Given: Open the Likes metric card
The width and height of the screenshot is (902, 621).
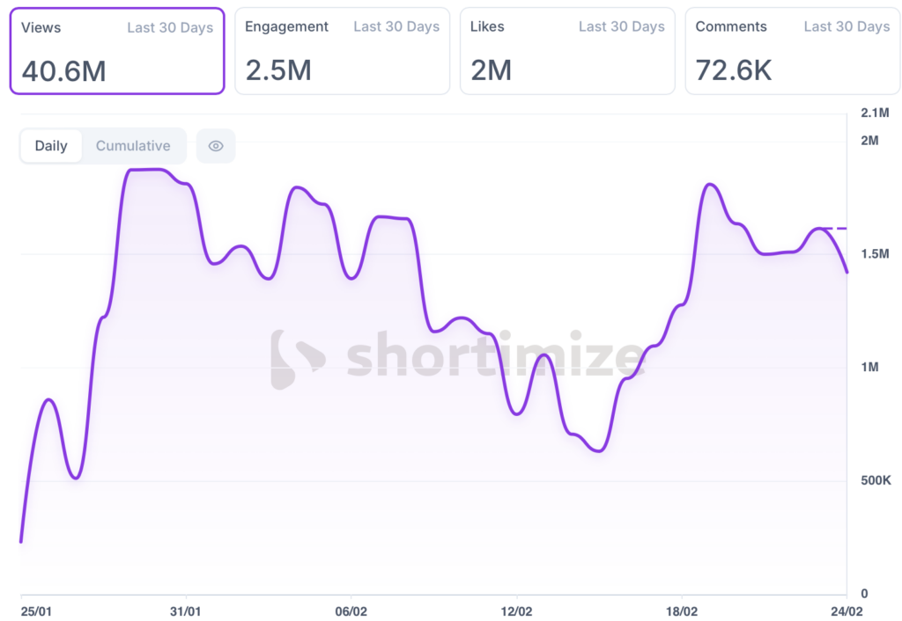Looking at the screenshot, I should click(567, 51).
